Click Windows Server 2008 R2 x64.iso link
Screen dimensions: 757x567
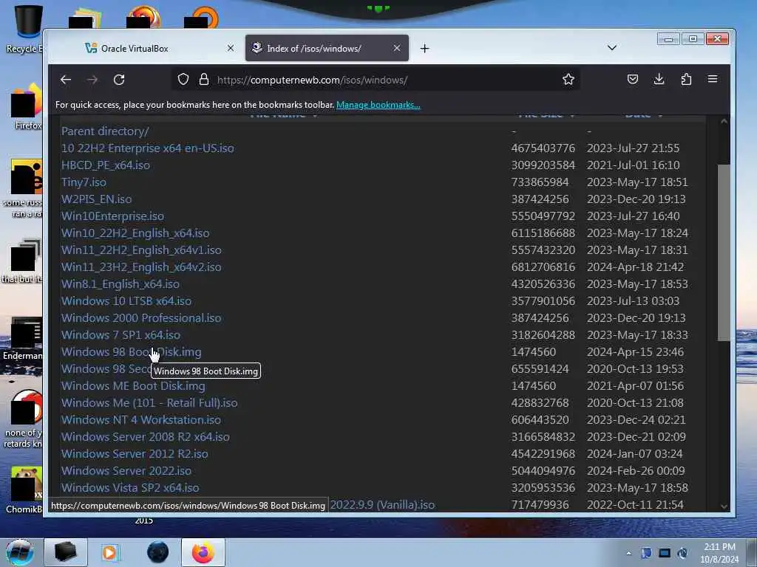146,437
